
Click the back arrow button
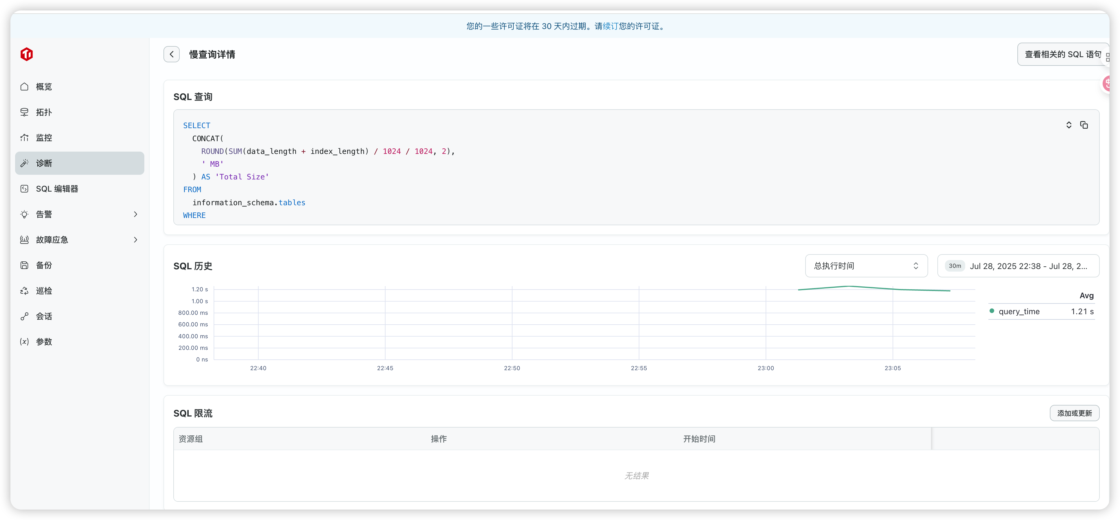(171, 54)
